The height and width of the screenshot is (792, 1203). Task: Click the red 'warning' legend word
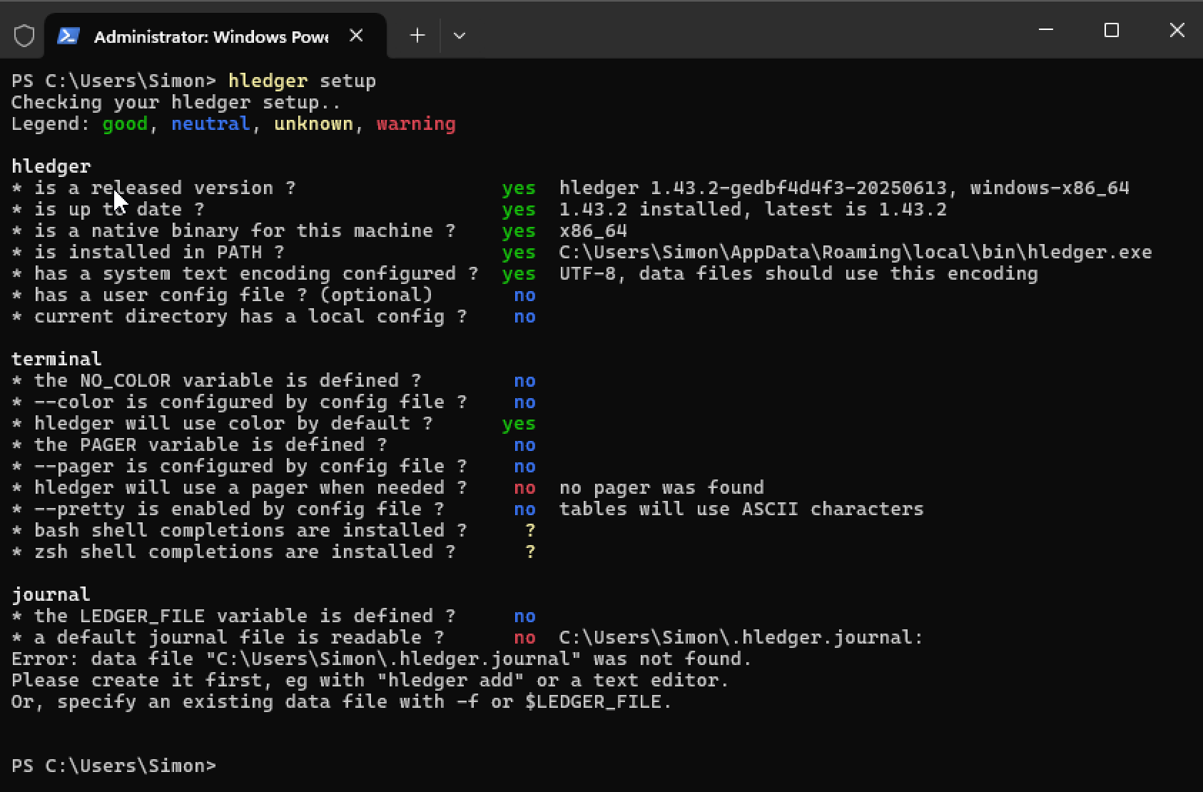(x=416, y=124)
